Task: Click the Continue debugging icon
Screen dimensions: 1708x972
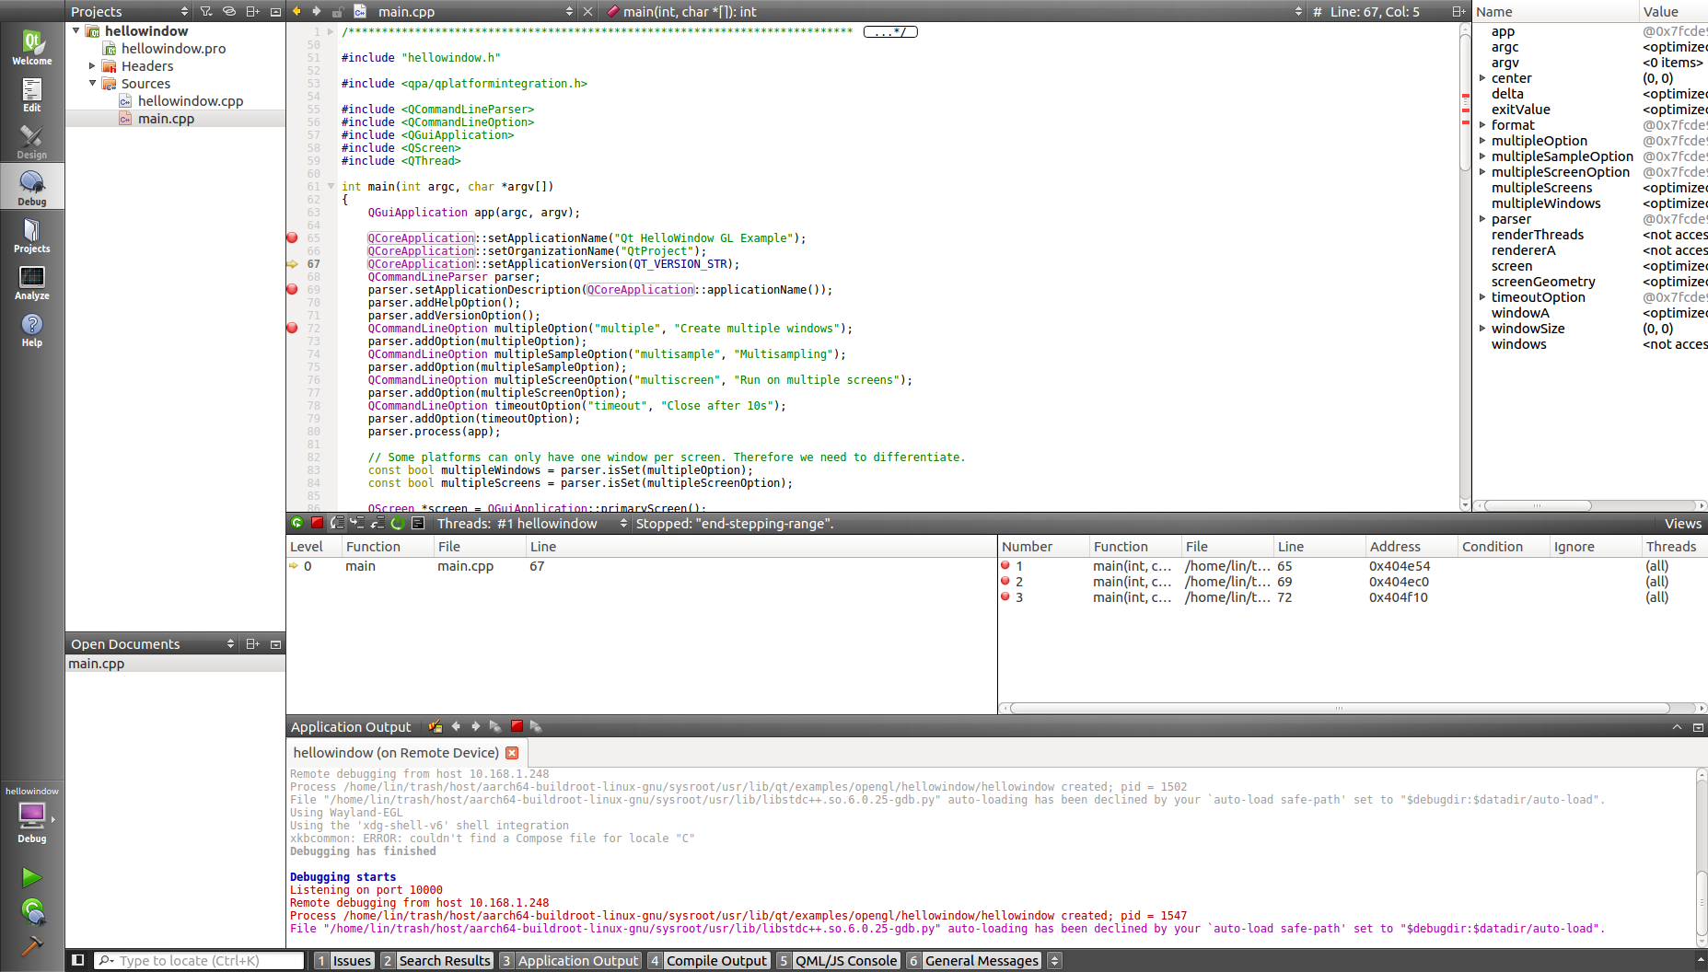Action: (296, 523)
